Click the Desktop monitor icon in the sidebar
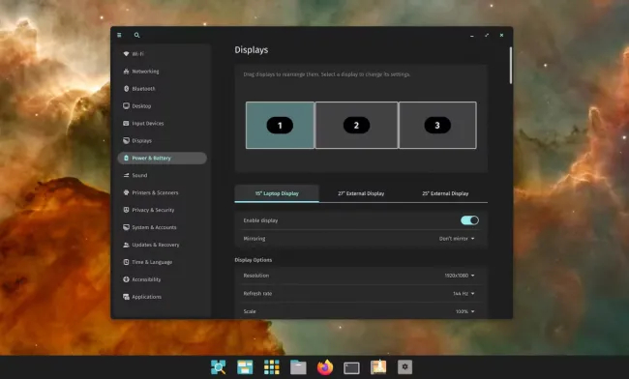629x379 pixels. (126, 105)
